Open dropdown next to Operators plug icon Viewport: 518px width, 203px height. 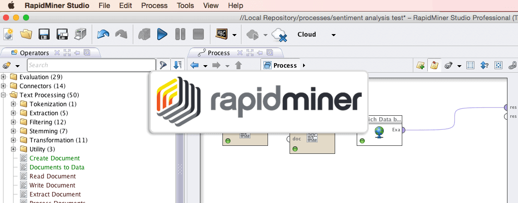click(x=18, y=66)
